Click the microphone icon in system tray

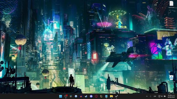150,96
